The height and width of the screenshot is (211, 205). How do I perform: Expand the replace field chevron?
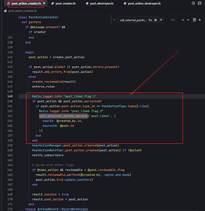[114, 20]
